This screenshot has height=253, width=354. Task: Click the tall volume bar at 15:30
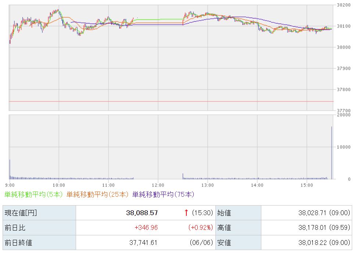coord(332,153)
